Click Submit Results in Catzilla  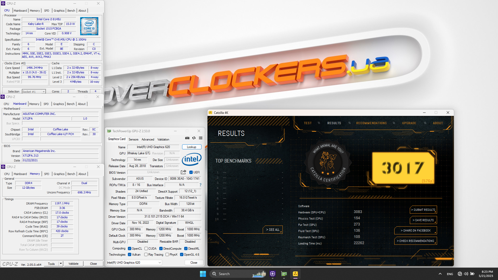tap(423, 210)
